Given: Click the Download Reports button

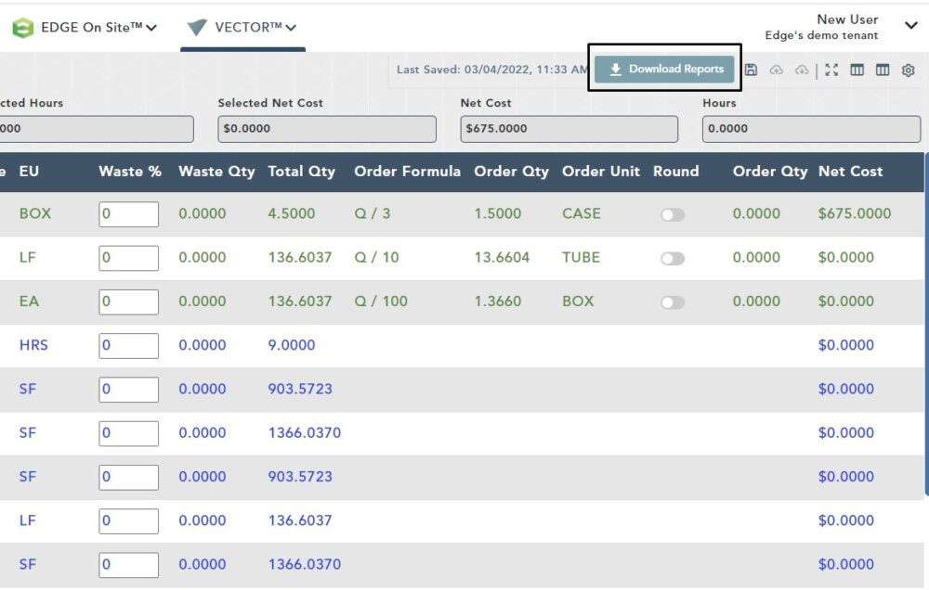Looking at the screenshot, I should [665, 70].
